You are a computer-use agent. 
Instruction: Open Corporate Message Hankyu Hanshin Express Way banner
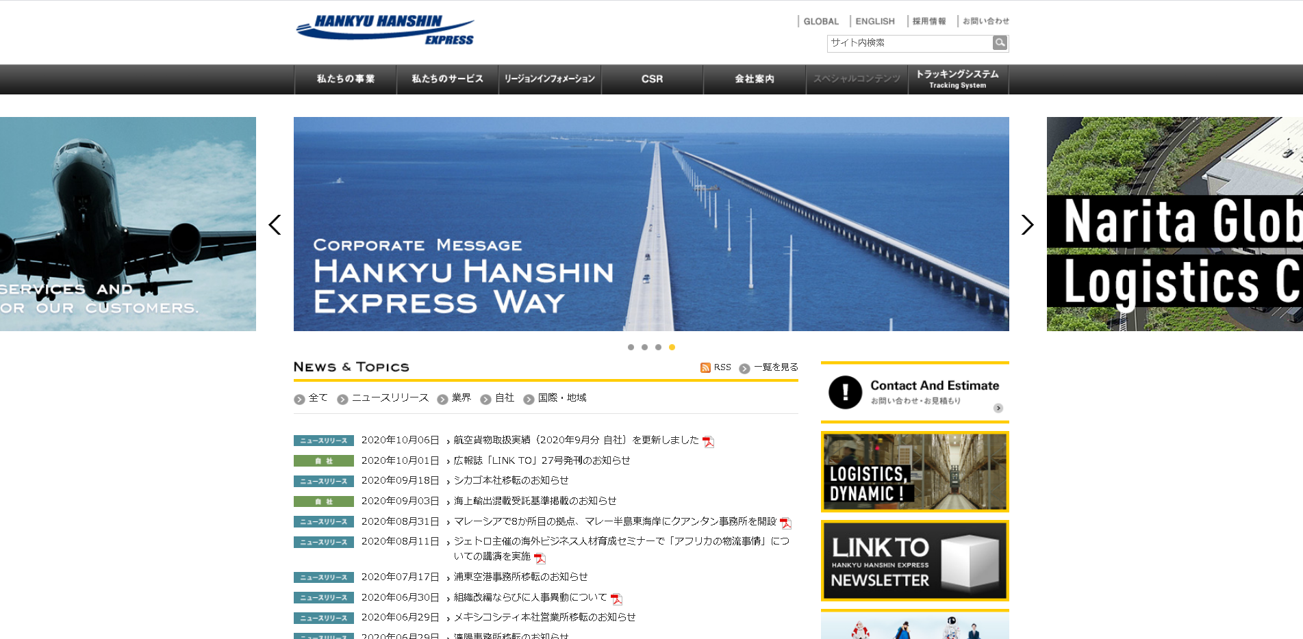[651, 224]
